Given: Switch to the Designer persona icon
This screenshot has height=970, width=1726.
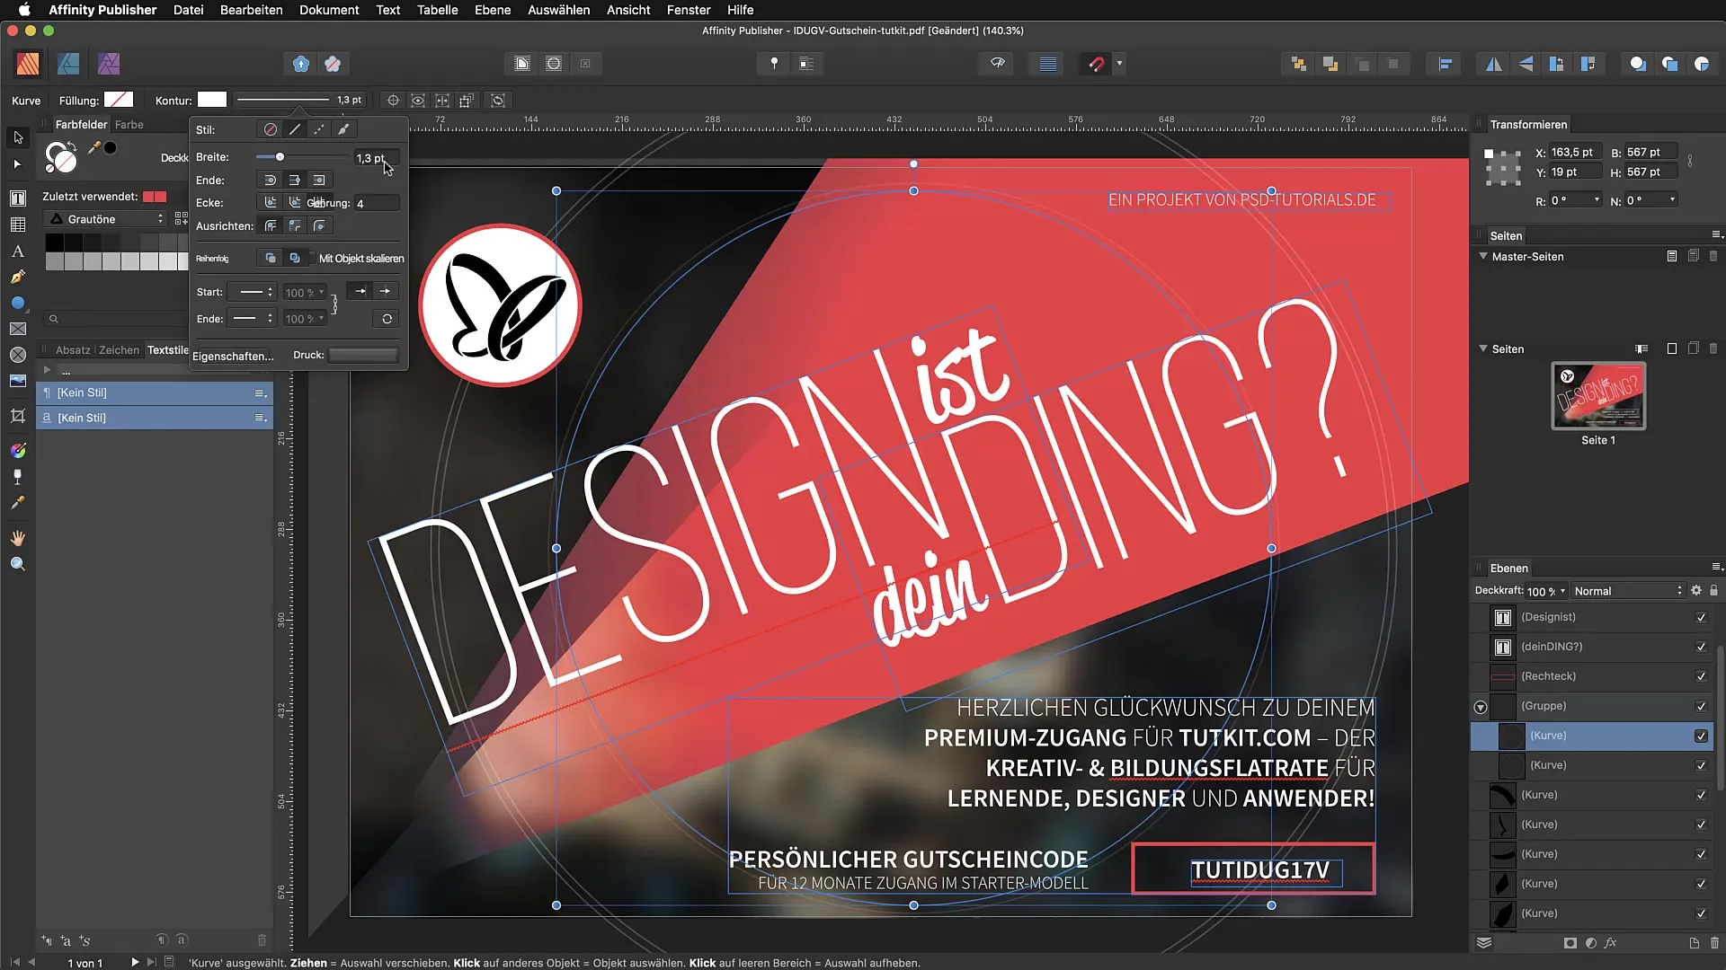Looking at the screenshot, I should (x=68, y=64).
